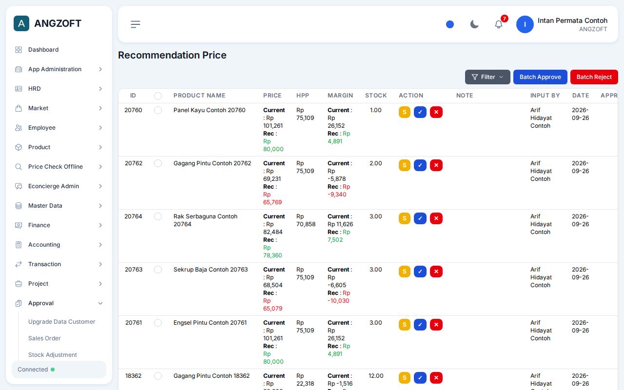Viewport: 624px width, 390px height.
Task: Switch to dark mode moon icon
Action: 474,24
